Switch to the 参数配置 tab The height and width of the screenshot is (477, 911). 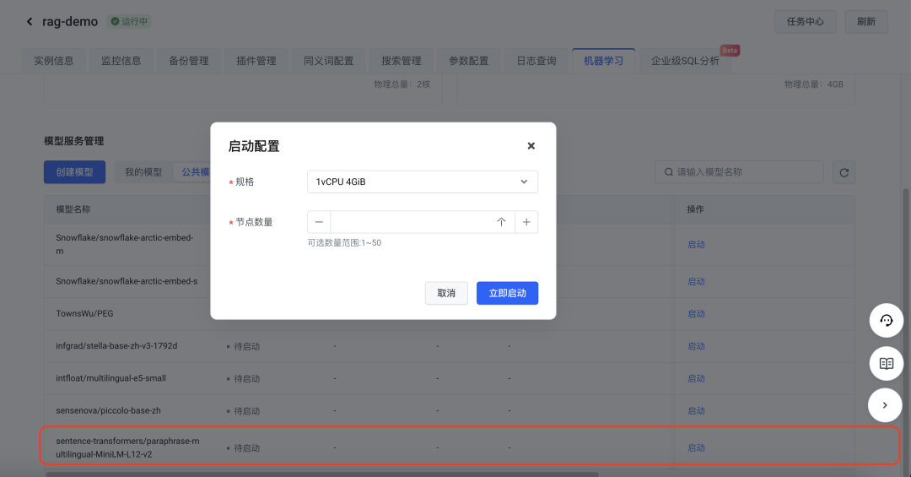coord(468,61)
